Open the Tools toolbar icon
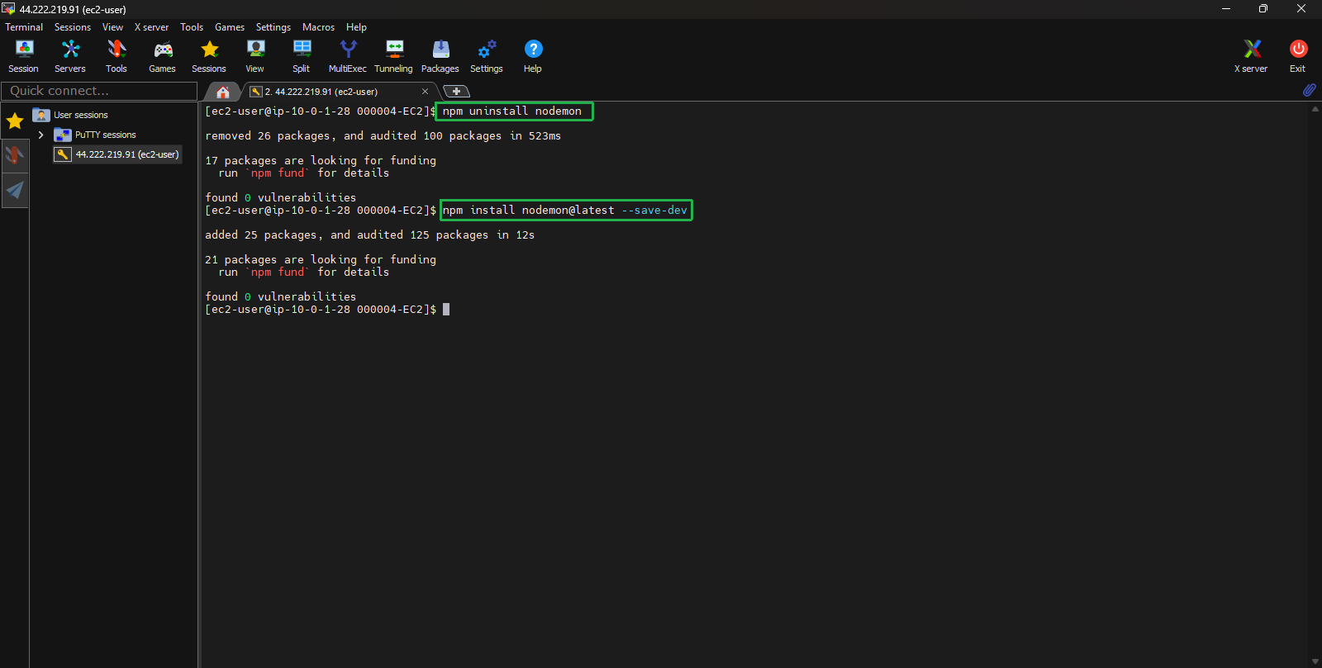 click(x=117, y=56)
